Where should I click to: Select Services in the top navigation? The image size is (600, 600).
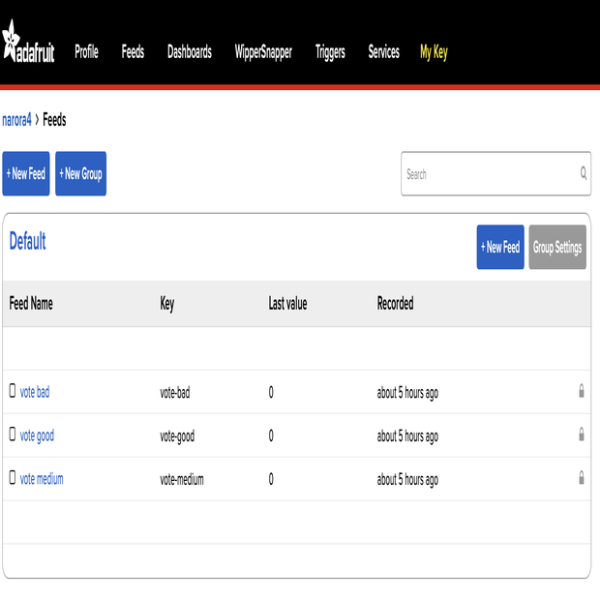point(383,52)
